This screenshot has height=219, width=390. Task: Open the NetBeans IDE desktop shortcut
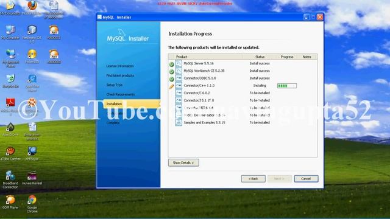[x=32, y=34]
